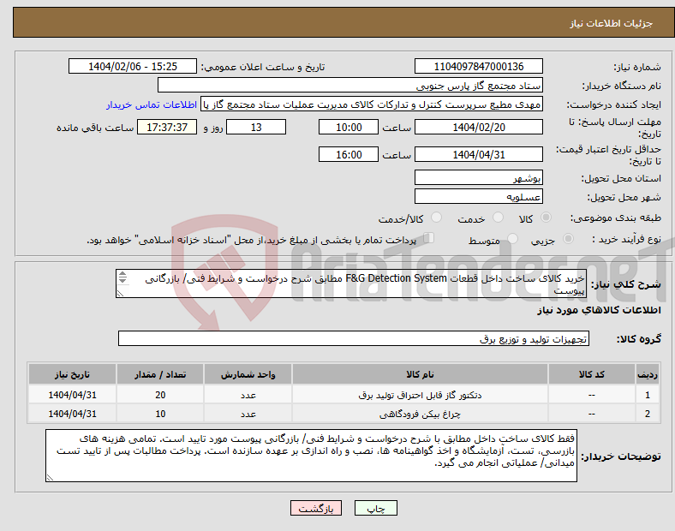The width and height of the screenshot is (675, 531).
Task: Click the page title جزئیات اطلاعات نیاز
Action: 612,23
